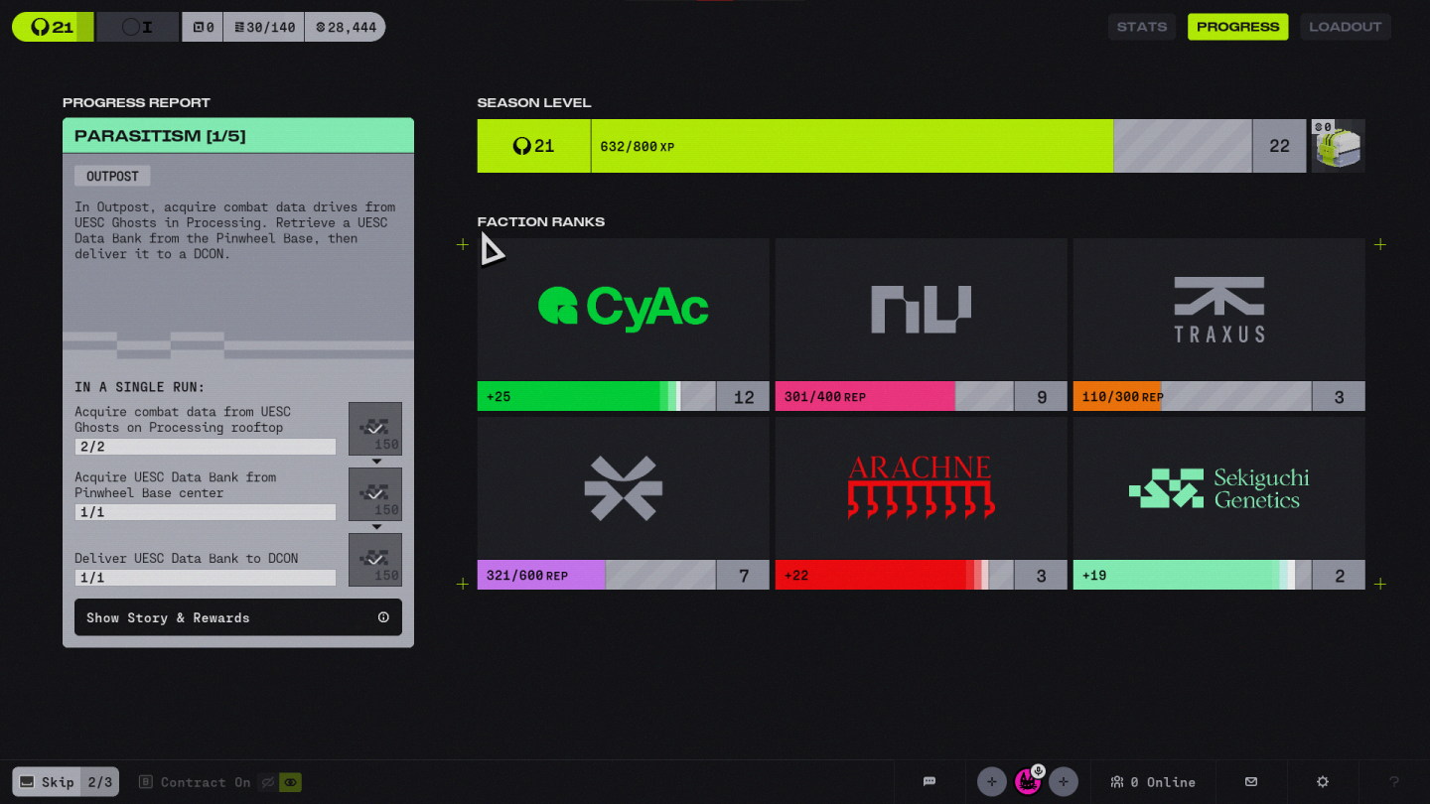
Task: Open the STATS tab
Action: click(1141, 27)
